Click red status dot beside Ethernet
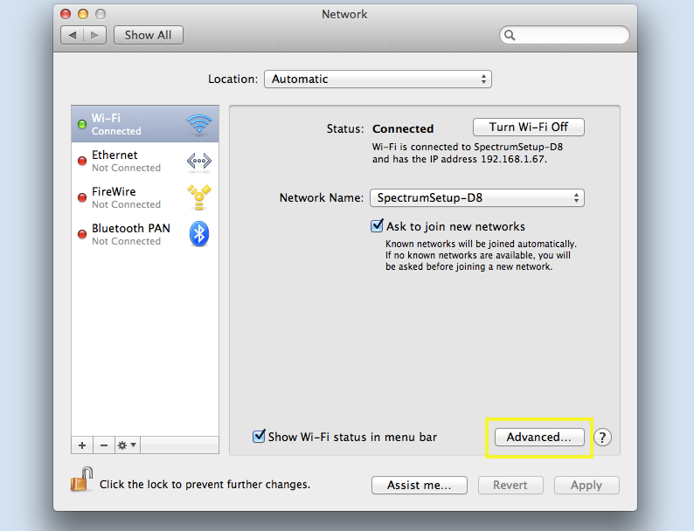The image size is (694, 531). 82,161
